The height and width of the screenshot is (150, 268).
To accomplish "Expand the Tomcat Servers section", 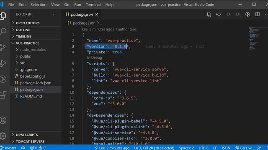I will click(x=36, y=141).
